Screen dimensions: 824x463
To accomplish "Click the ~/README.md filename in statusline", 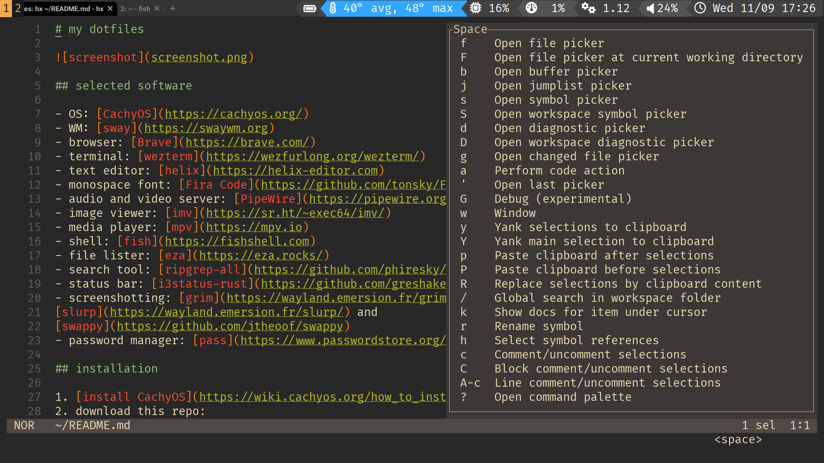I will coord(93,425).
